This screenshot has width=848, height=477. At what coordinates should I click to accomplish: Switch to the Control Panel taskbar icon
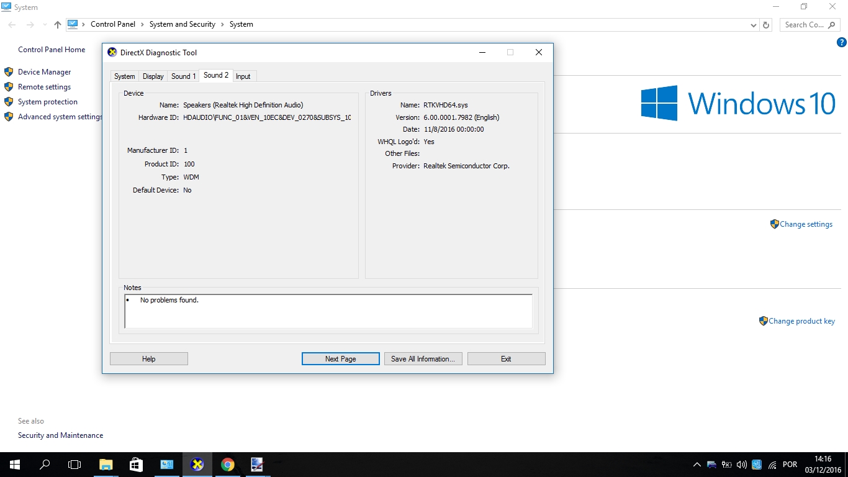[x=167, y=465]
